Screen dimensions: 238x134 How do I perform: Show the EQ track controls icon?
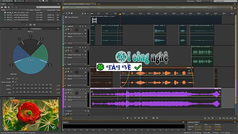[72, 14]
